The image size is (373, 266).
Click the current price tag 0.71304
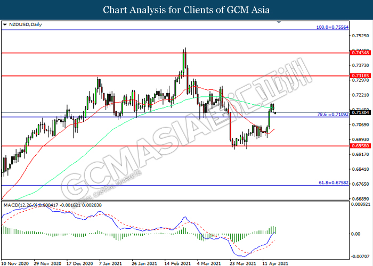360,113
